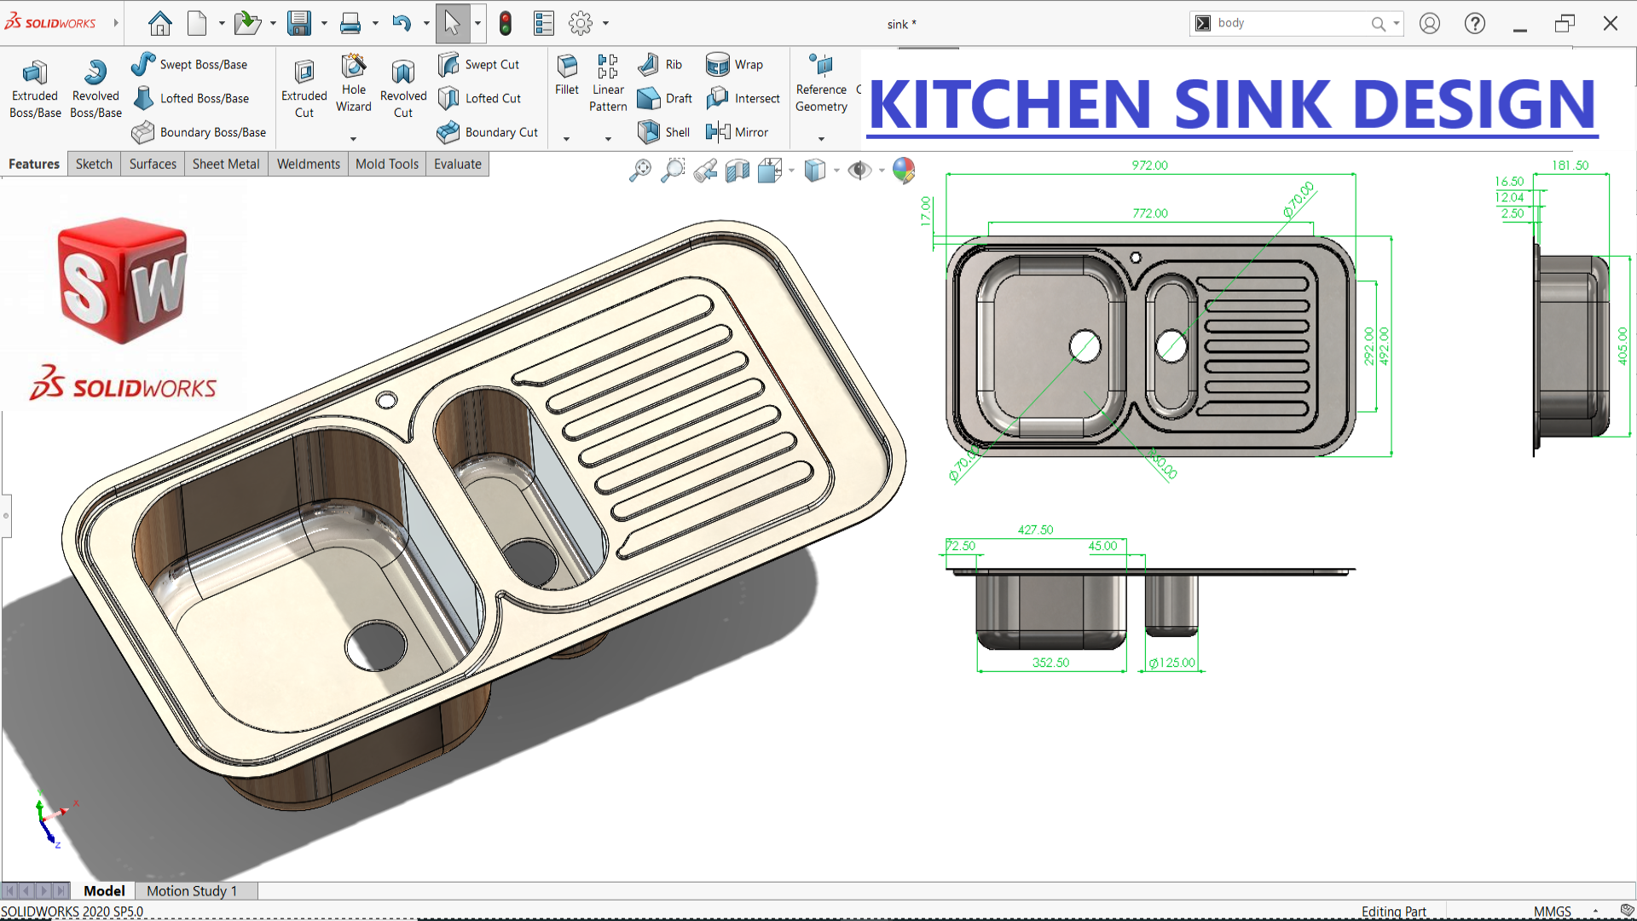
Task: Expand the Linear Pattern dropdown arrow
Action: coord(608,138)
